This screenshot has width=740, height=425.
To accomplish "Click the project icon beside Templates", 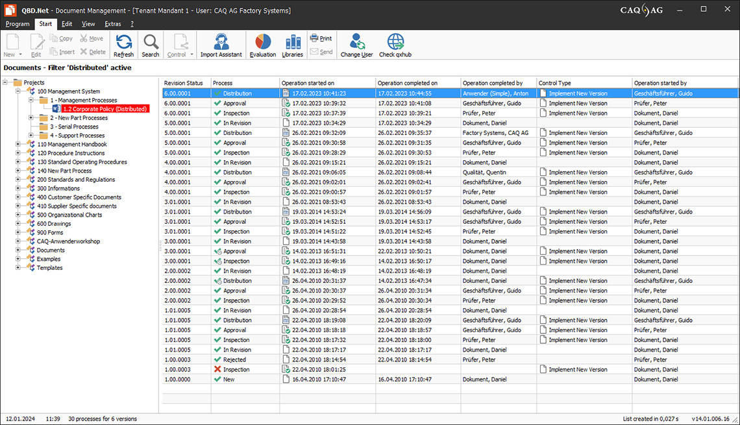I will click(31, 267).
